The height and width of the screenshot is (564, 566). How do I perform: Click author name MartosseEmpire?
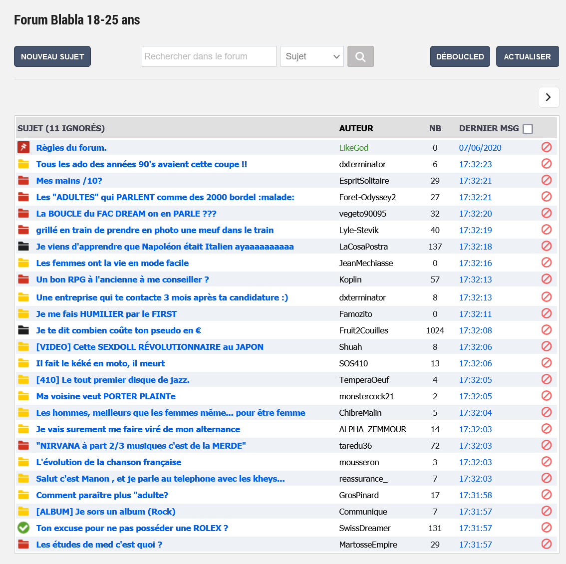coord(368,545)
